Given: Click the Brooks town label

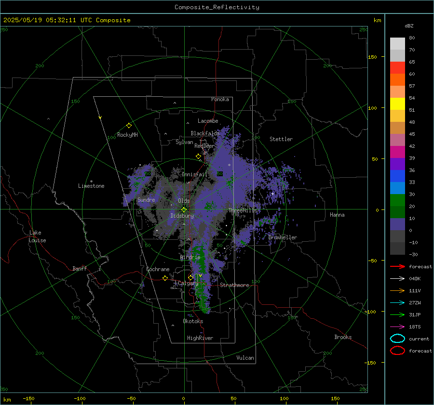Looking at the screenshot, I should click(343, 337).
